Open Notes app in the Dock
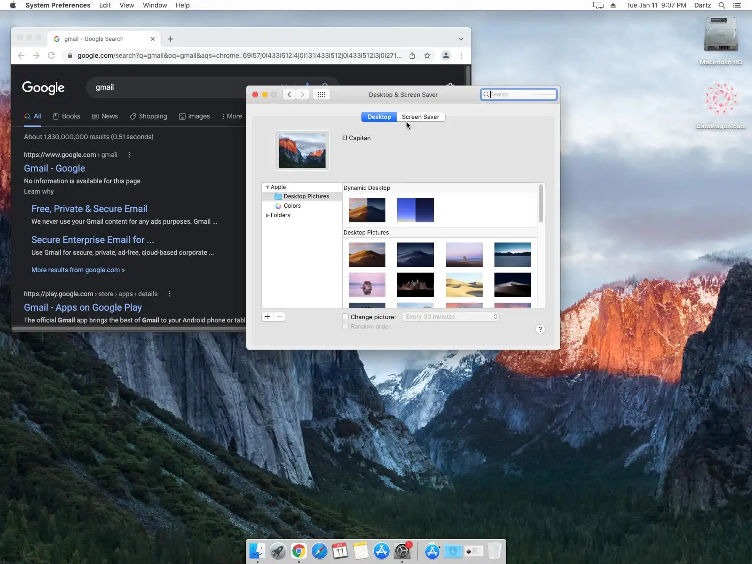 (360, 551)
